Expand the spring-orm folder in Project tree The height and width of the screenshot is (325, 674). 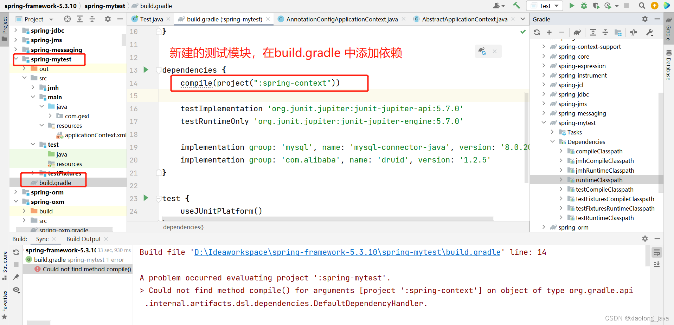[16, 192]
